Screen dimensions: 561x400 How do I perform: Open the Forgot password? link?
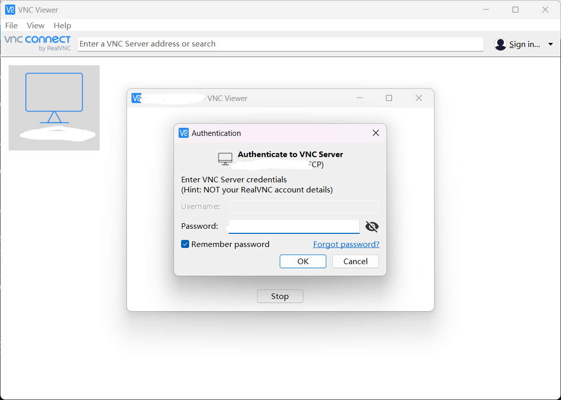tap(346, 244)
